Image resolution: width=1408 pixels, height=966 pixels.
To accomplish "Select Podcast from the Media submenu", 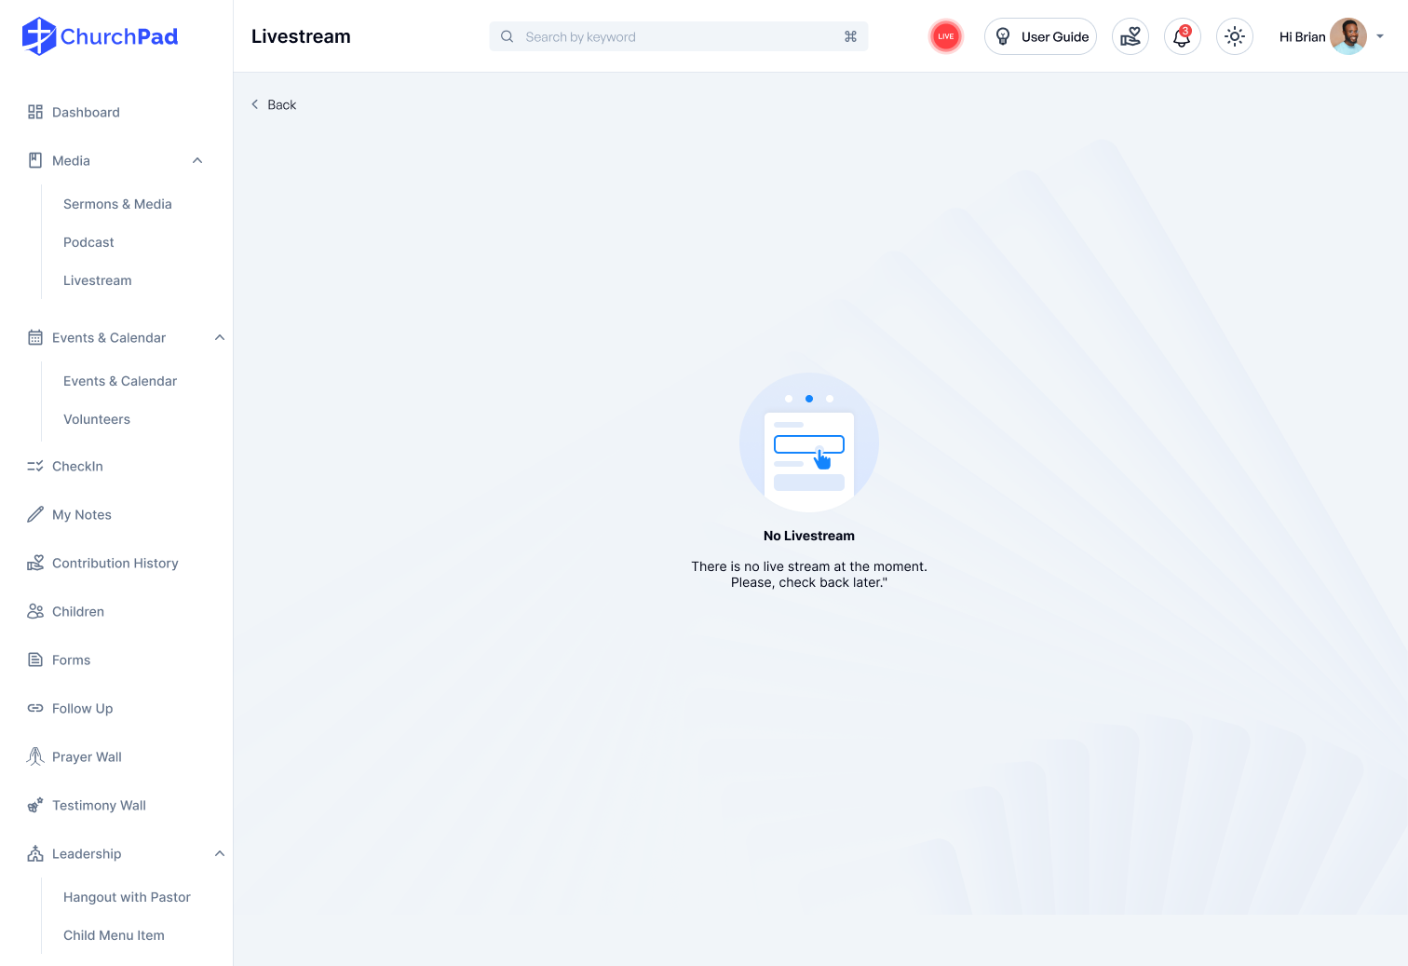I will [x=88, y=242].
